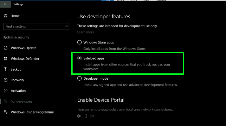Screen dimensions: 226x126
Task: Click the Find a setting field
Action: coord(36,26)
